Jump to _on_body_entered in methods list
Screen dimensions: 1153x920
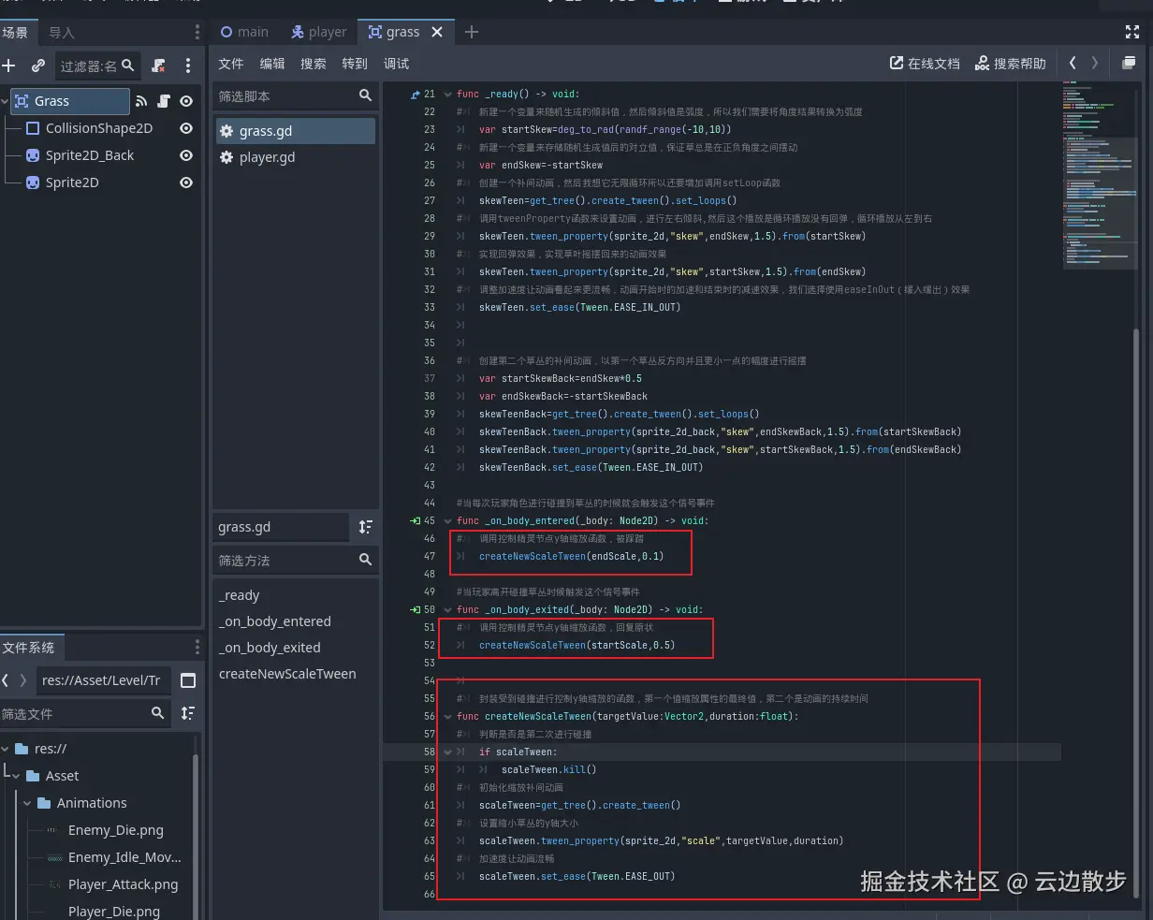[275, 621]
